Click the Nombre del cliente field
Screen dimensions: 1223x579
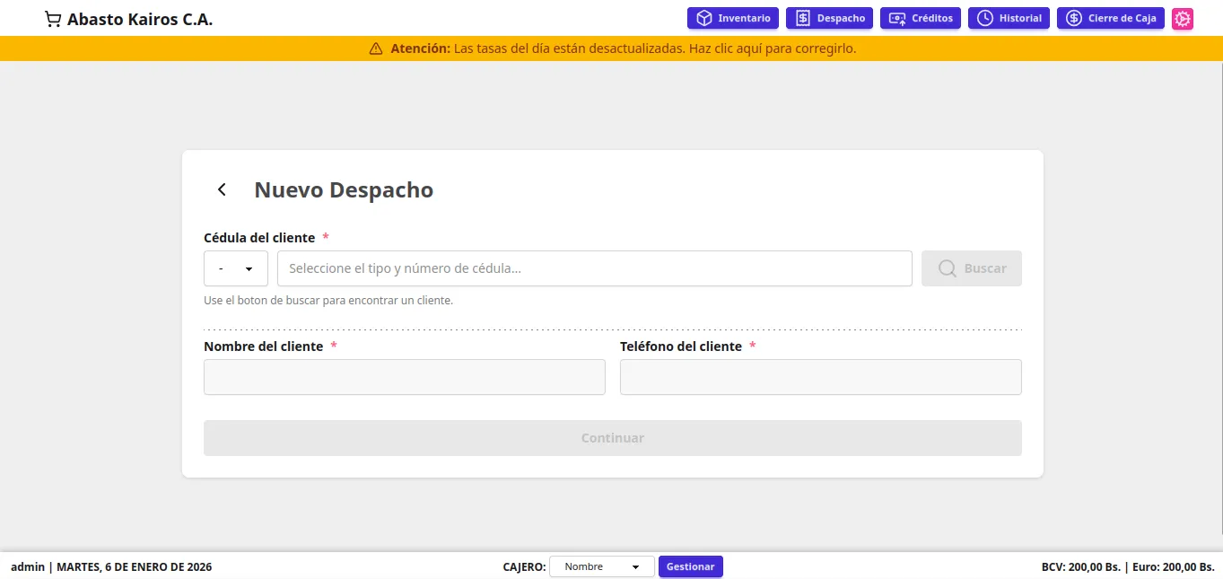tap(404, 377)
